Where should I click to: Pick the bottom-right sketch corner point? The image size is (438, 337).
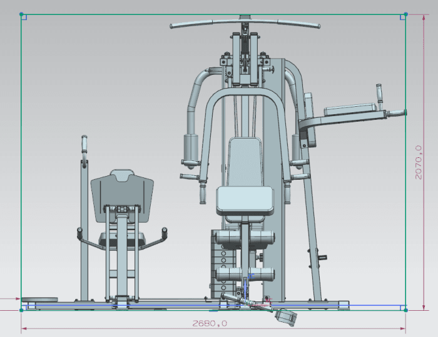pos(405,310)
